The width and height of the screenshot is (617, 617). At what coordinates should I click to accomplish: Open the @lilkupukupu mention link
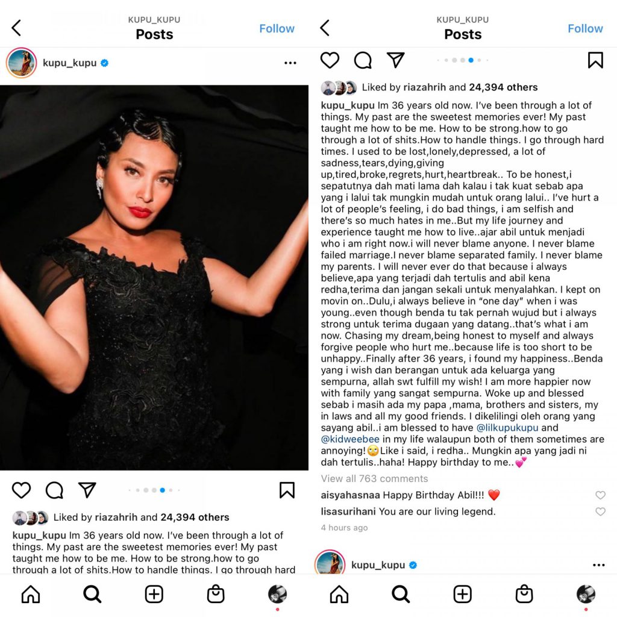[507, 428]
